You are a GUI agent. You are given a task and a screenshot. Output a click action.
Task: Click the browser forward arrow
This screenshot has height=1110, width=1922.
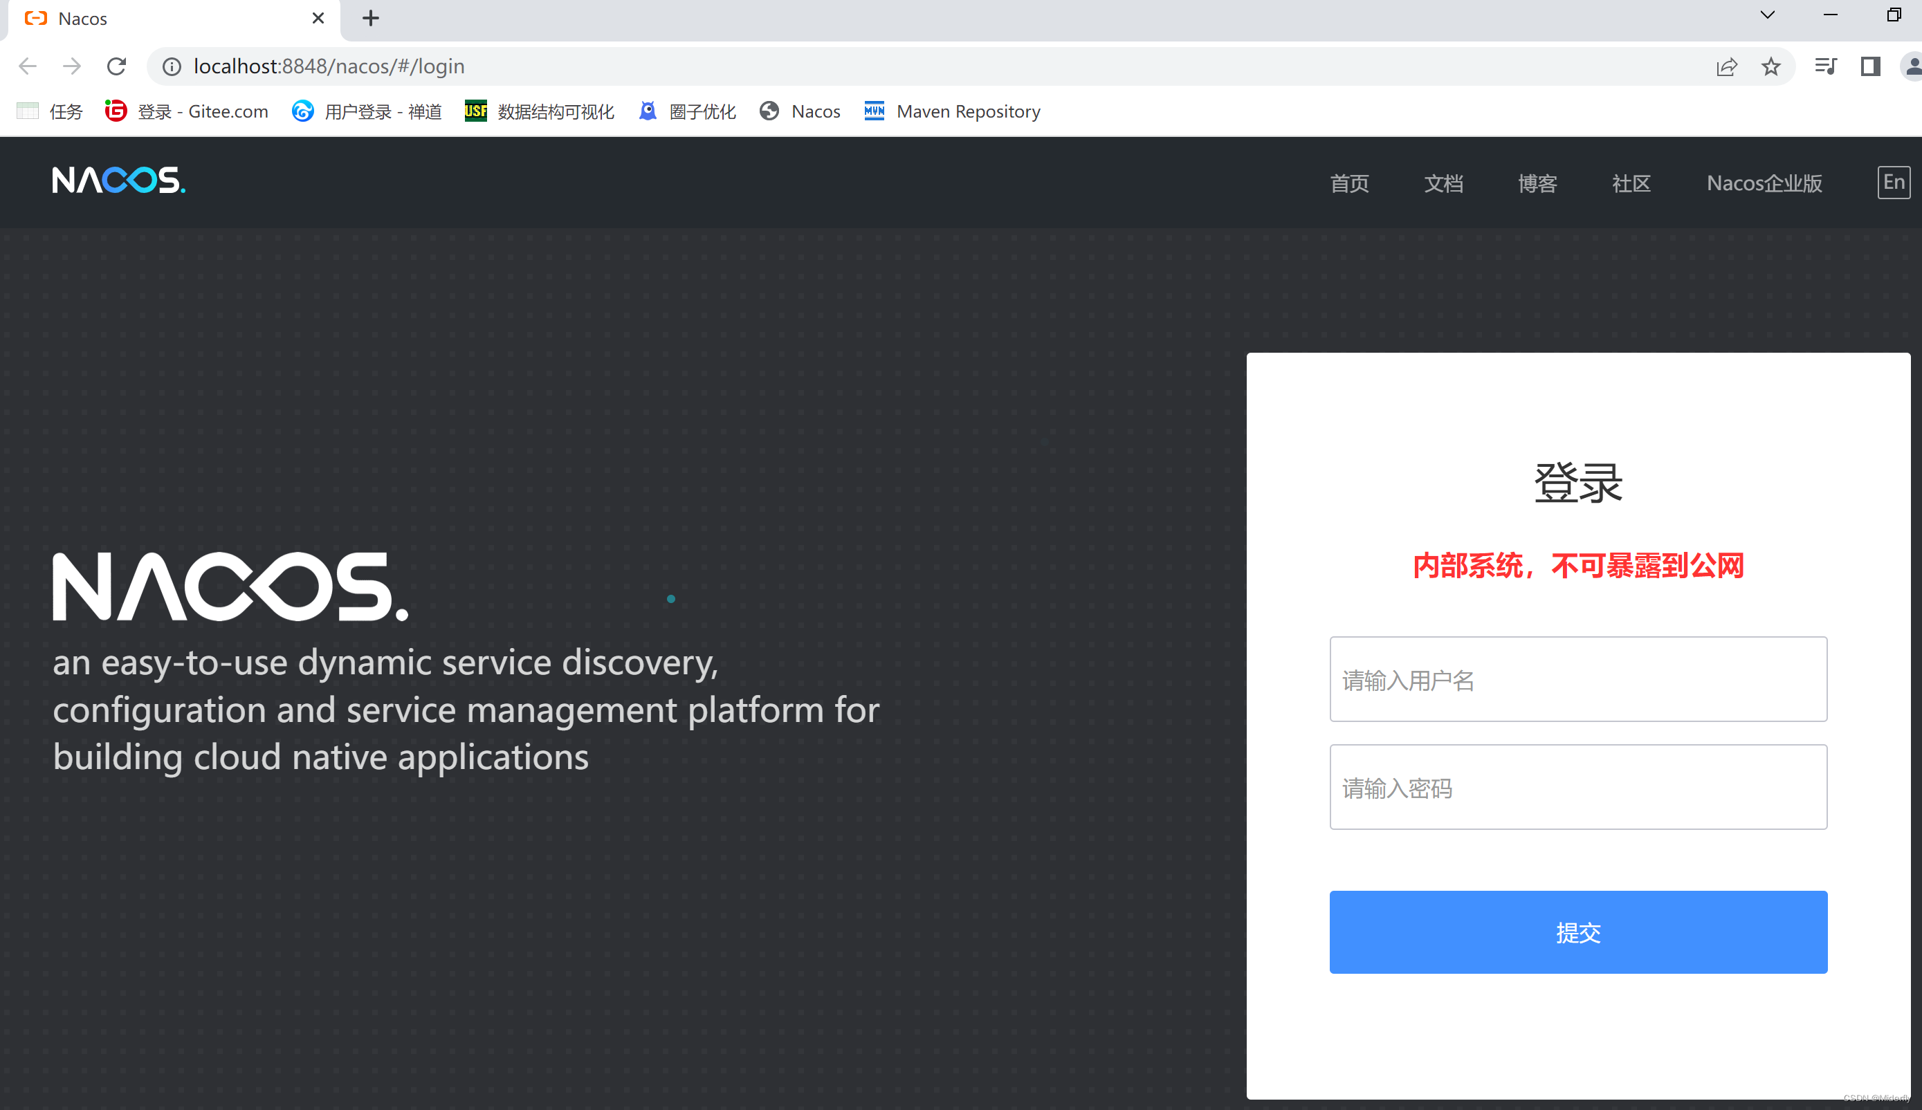pyautogui.click(x=72, y=66)
